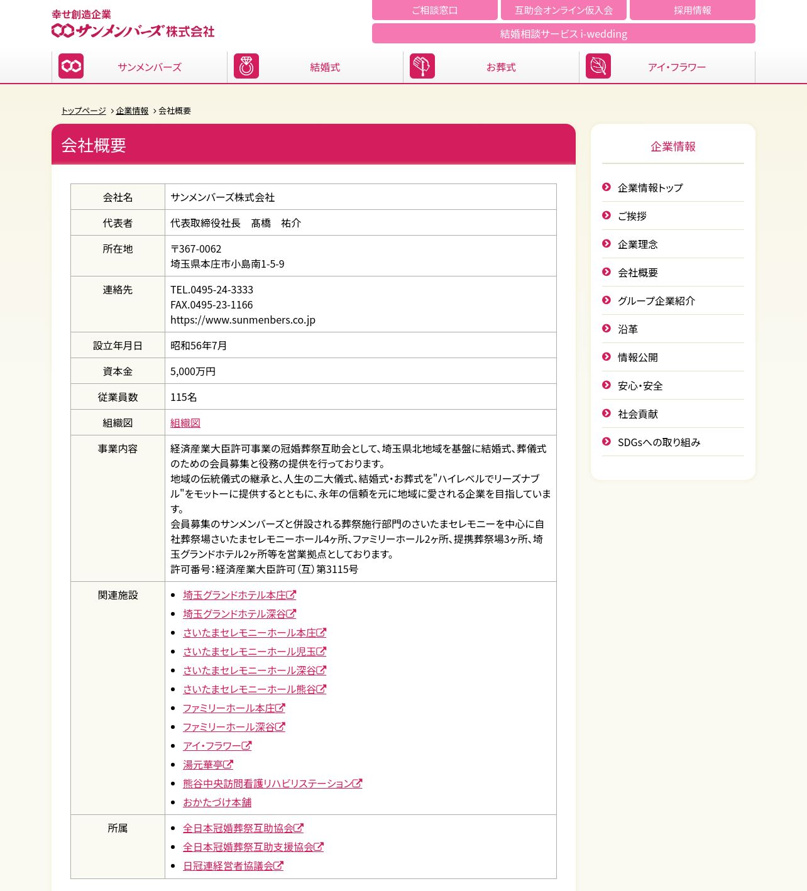The height and width of the screenshot is (891, 807).
Task: Open おかたづけ本舗 link
Action: click(217, 802)
